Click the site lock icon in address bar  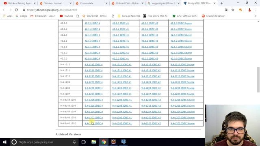tap(24, 10)
